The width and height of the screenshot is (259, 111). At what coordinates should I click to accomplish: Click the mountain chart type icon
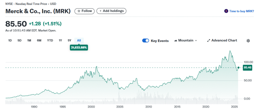[x=176, y=40]
